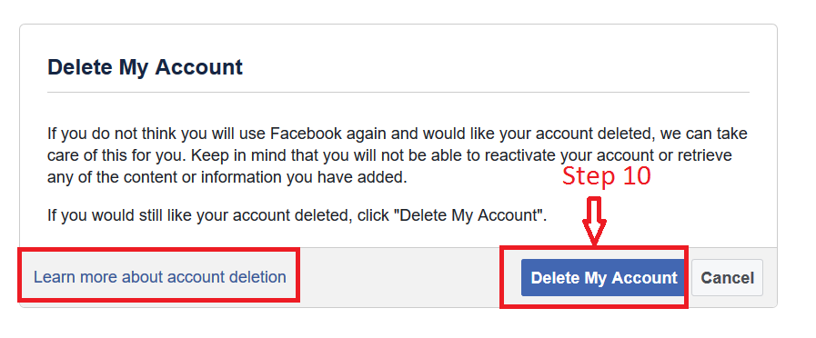
Task: Cancel the account deletion dialog
Action: coord(727,278)
